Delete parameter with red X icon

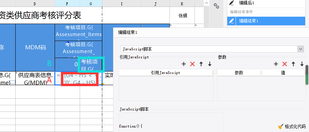[285, 64]
